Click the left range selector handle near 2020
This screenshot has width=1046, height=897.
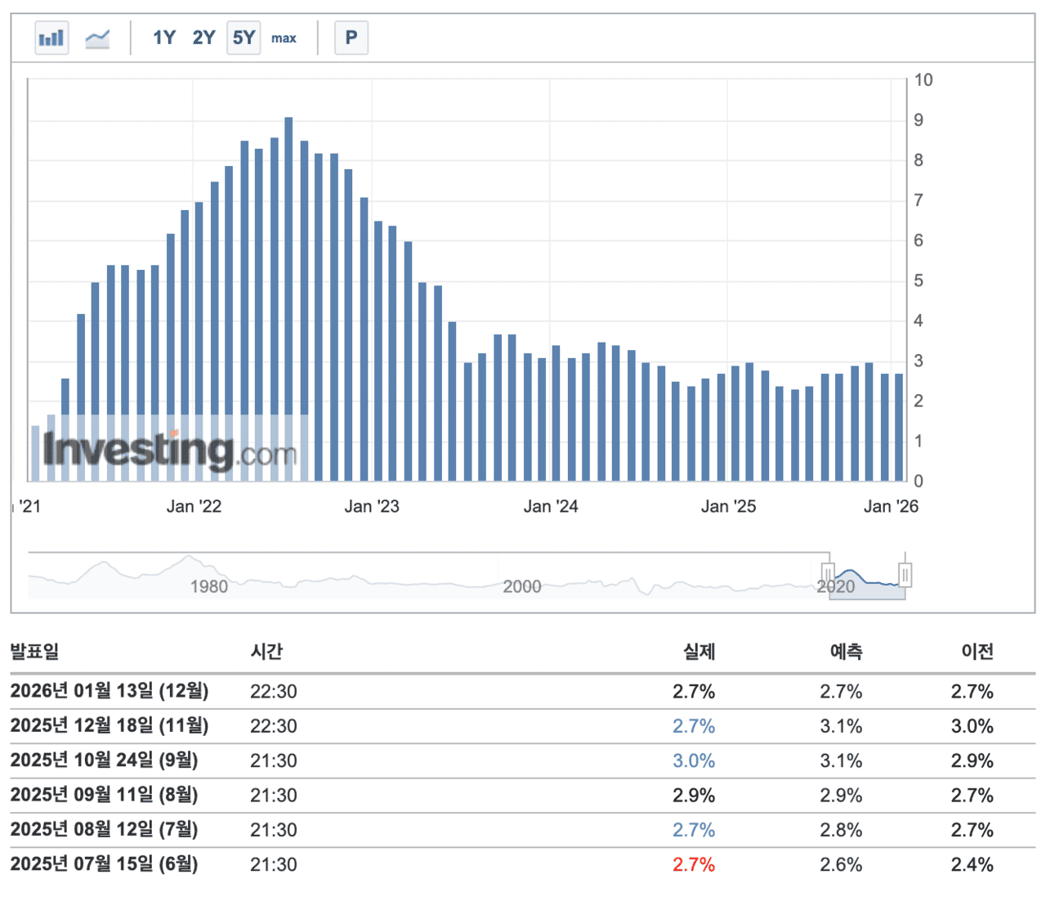coord(828,575)
